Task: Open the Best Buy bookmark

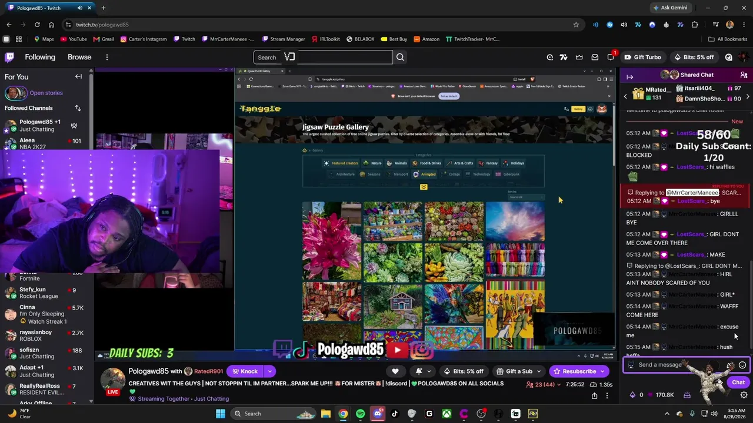Action: 394,39
